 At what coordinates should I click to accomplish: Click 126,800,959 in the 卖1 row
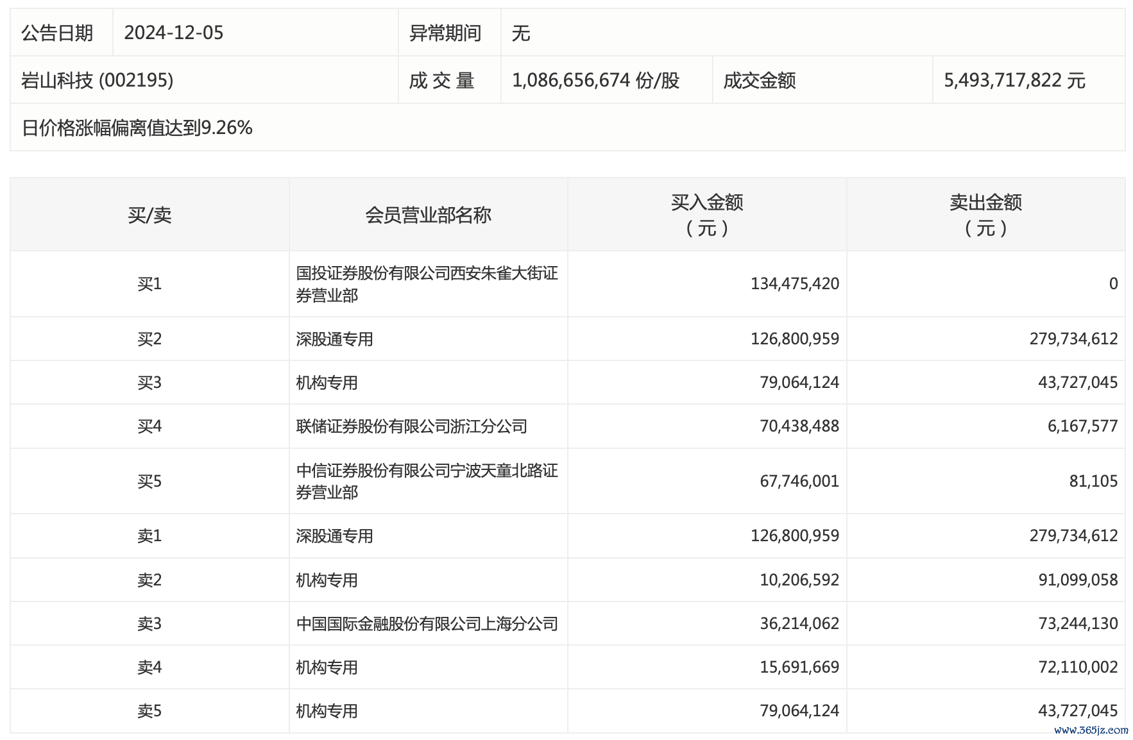coord(795,535)
